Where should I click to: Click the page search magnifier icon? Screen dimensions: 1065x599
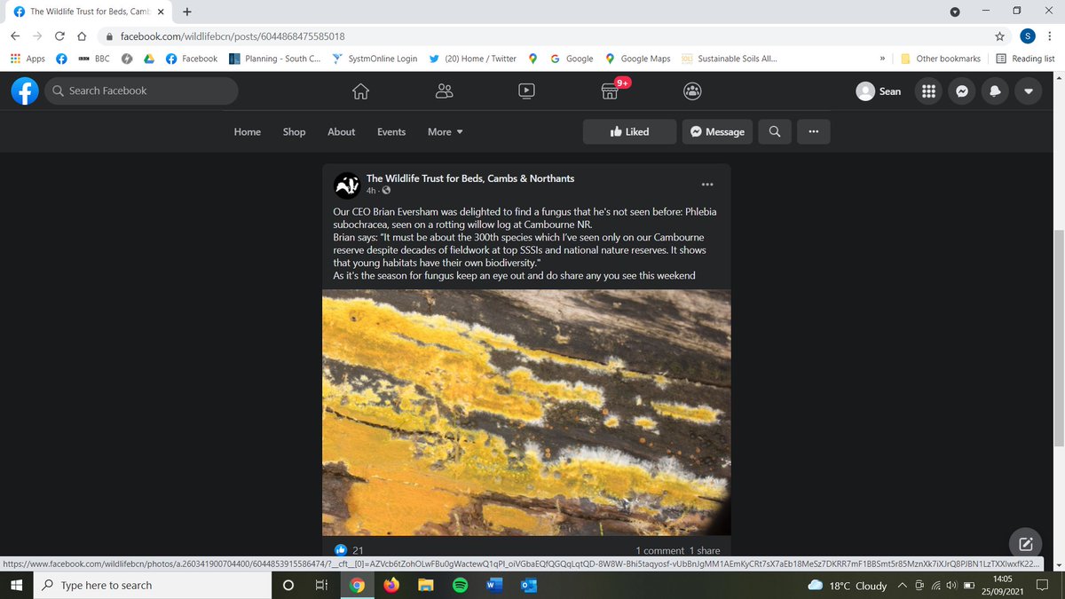click(x=774, y=131)
